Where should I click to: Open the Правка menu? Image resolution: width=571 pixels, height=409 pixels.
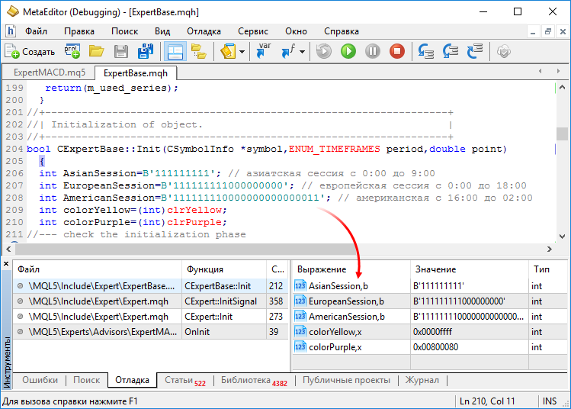[79, 31]
